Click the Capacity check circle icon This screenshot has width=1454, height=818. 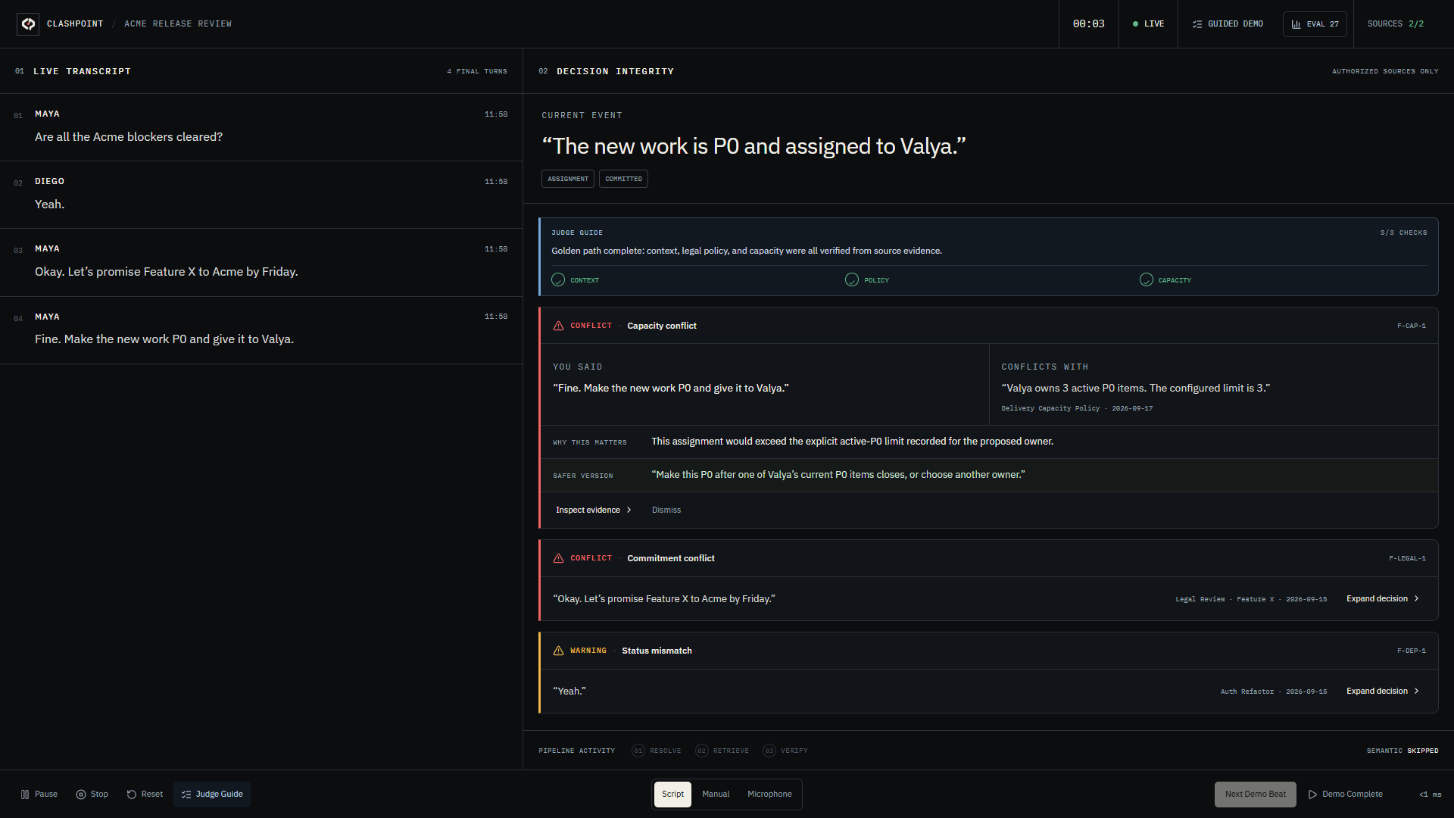click(1147, 279)
